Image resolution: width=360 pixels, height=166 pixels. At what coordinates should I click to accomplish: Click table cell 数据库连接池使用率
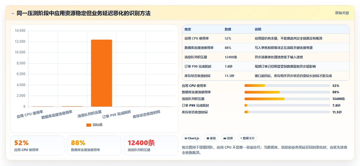[x=199, y=48]
